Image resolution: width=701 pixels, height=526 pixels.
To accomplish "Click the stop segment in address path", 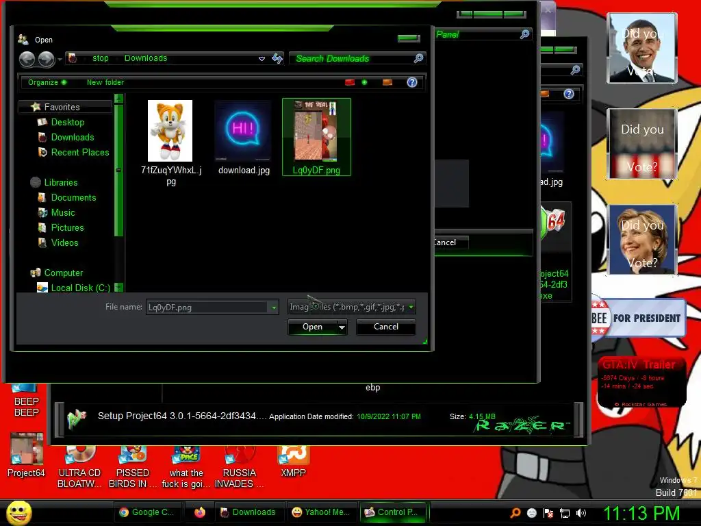I will (101, 58).
